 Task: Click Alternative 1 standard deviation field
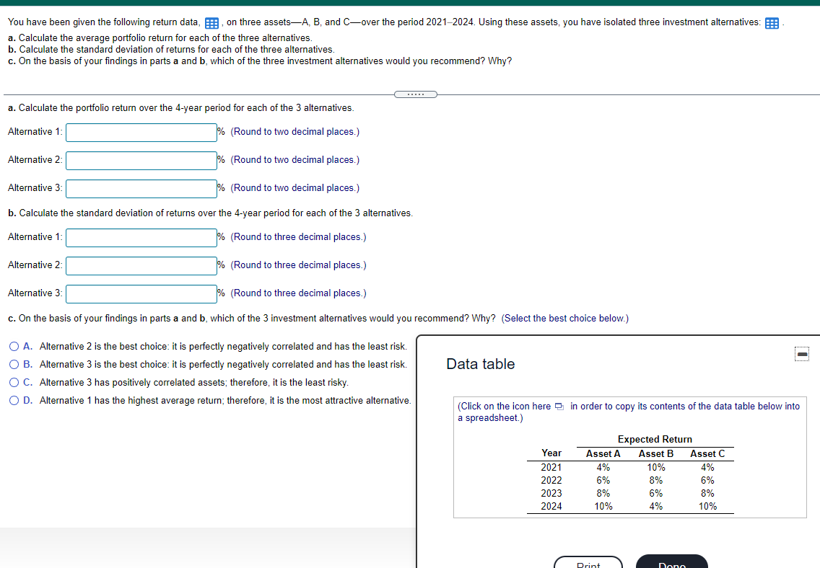[141, 237]
